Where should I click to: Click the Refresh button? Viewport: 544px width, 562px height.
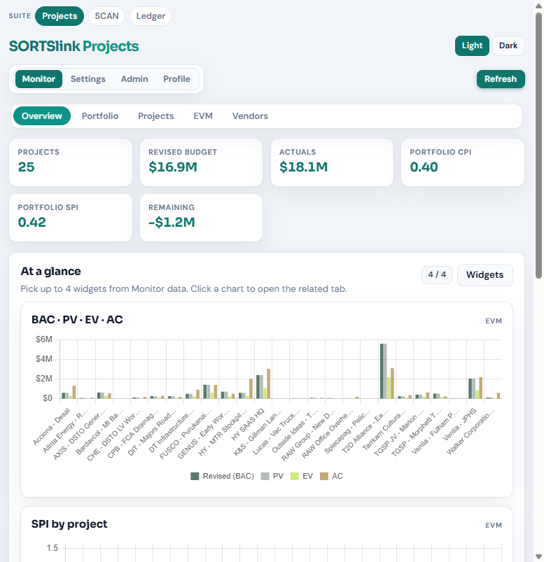pos(501,79)
